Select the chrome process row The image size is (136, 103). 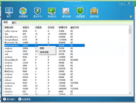point(45,89)
